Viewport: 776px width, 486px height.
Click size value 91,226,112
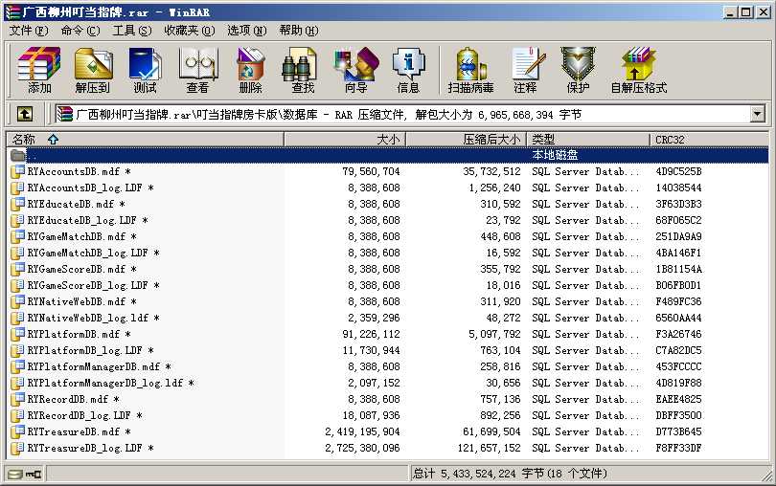point(371,334)
